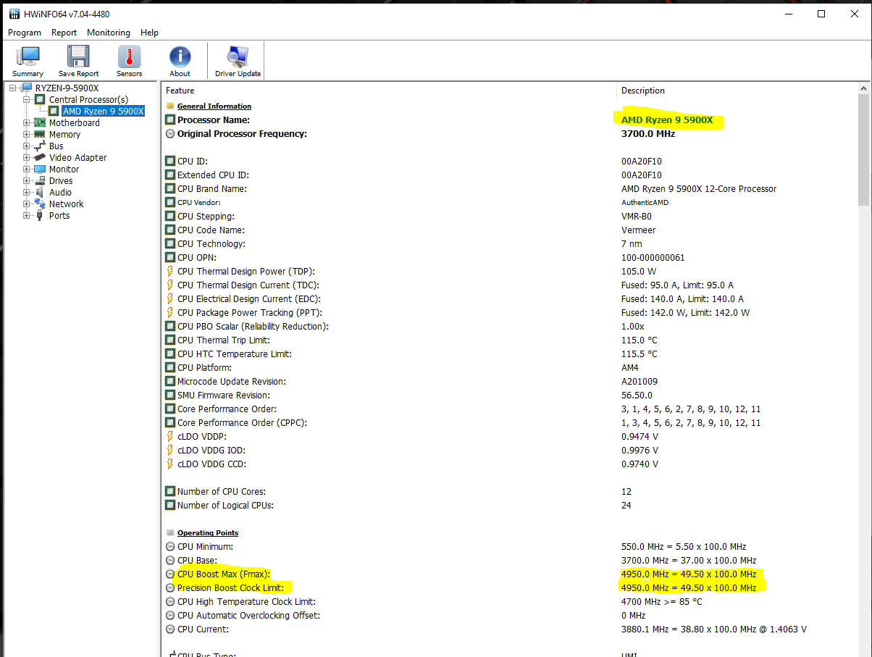Click the HWiNFO64 title bar app icon

click(x=14, y=14)
